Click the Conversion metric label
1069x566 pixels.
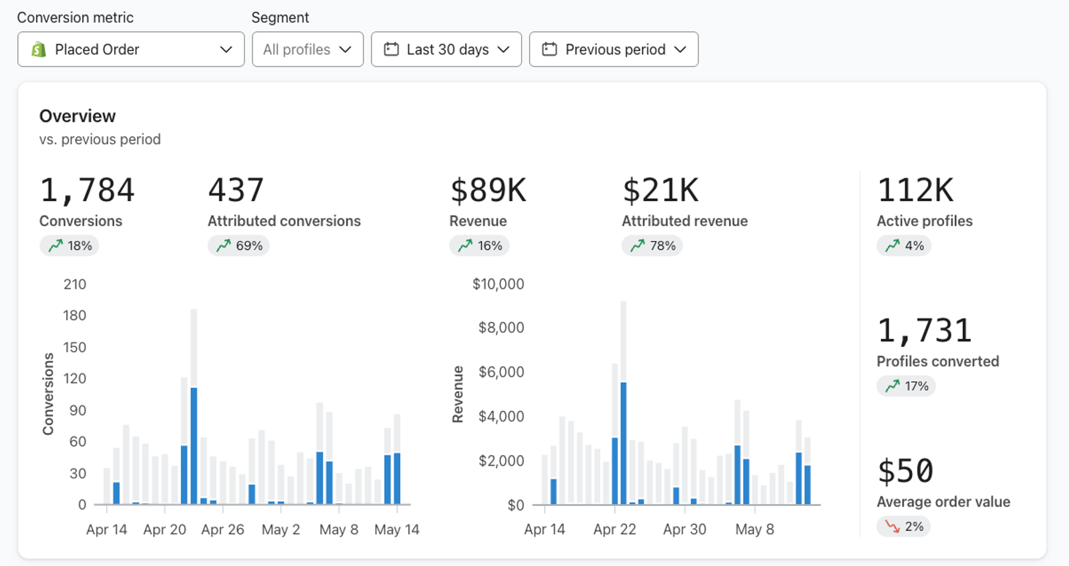[75, 18]
